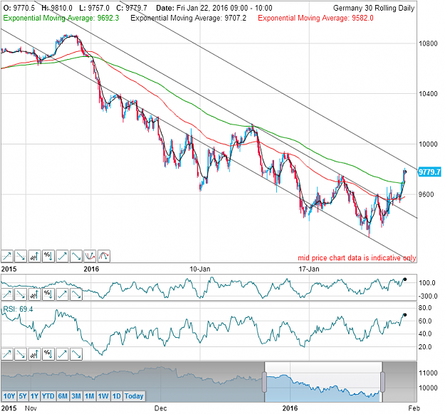The image size is (445, 414).
Task: Switch the time range to 6M
Action: pos(63,396)
